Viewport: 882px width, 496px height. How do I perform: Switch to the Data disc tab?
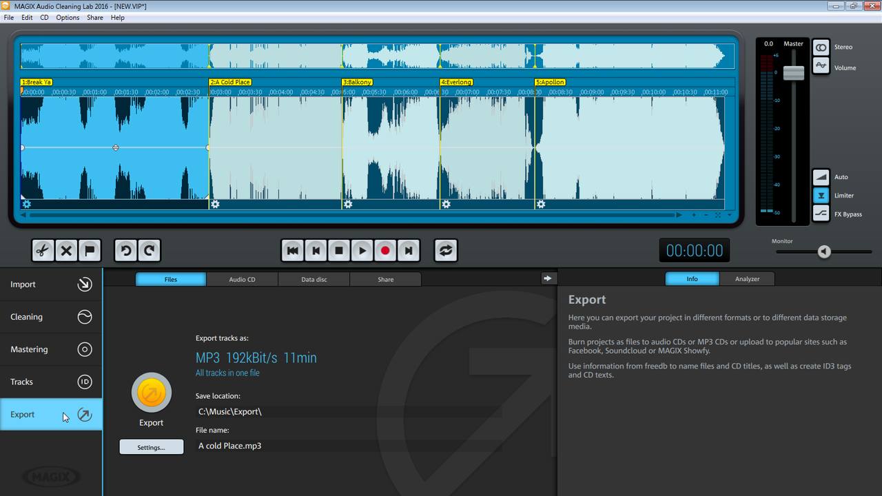point(314,279)
